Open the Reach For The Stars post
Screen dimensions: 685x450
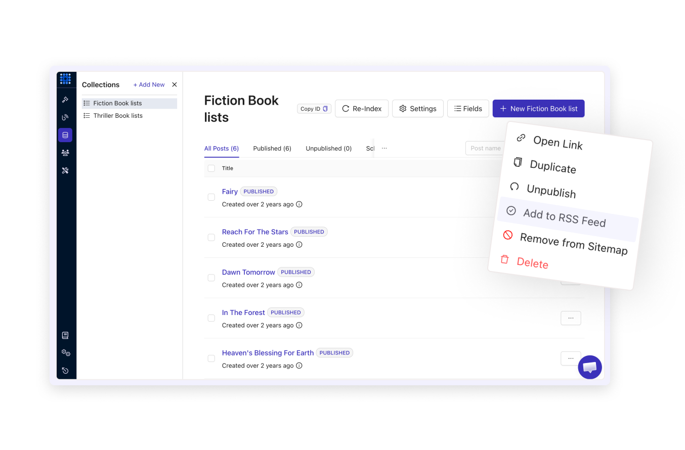255,232
